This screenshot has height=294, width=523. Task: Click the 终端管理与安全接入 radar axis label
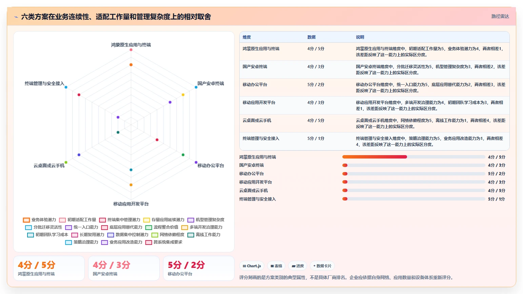click(44, 83)
